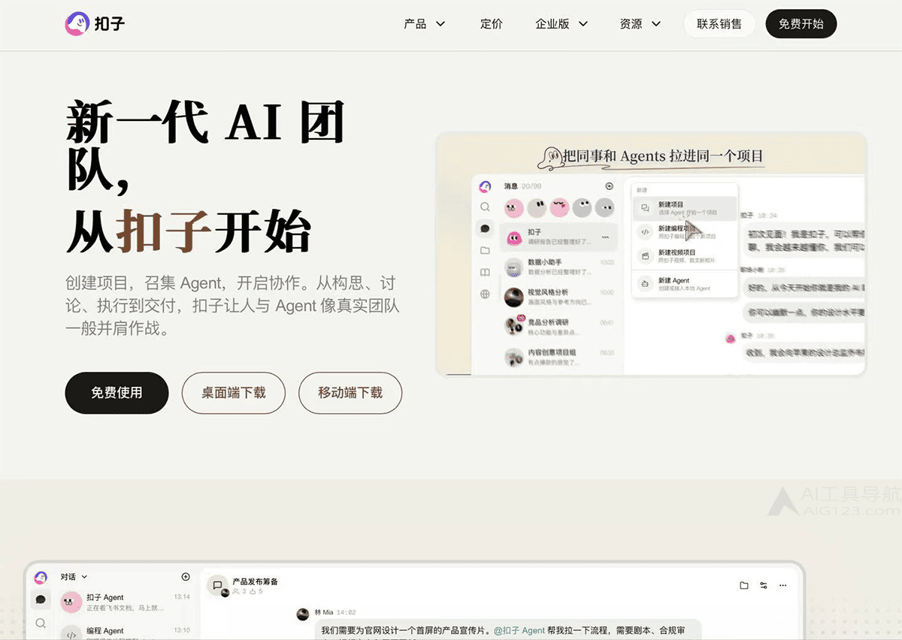
Task: Open the 资源 resources dropdown
Action: [640, 24]
